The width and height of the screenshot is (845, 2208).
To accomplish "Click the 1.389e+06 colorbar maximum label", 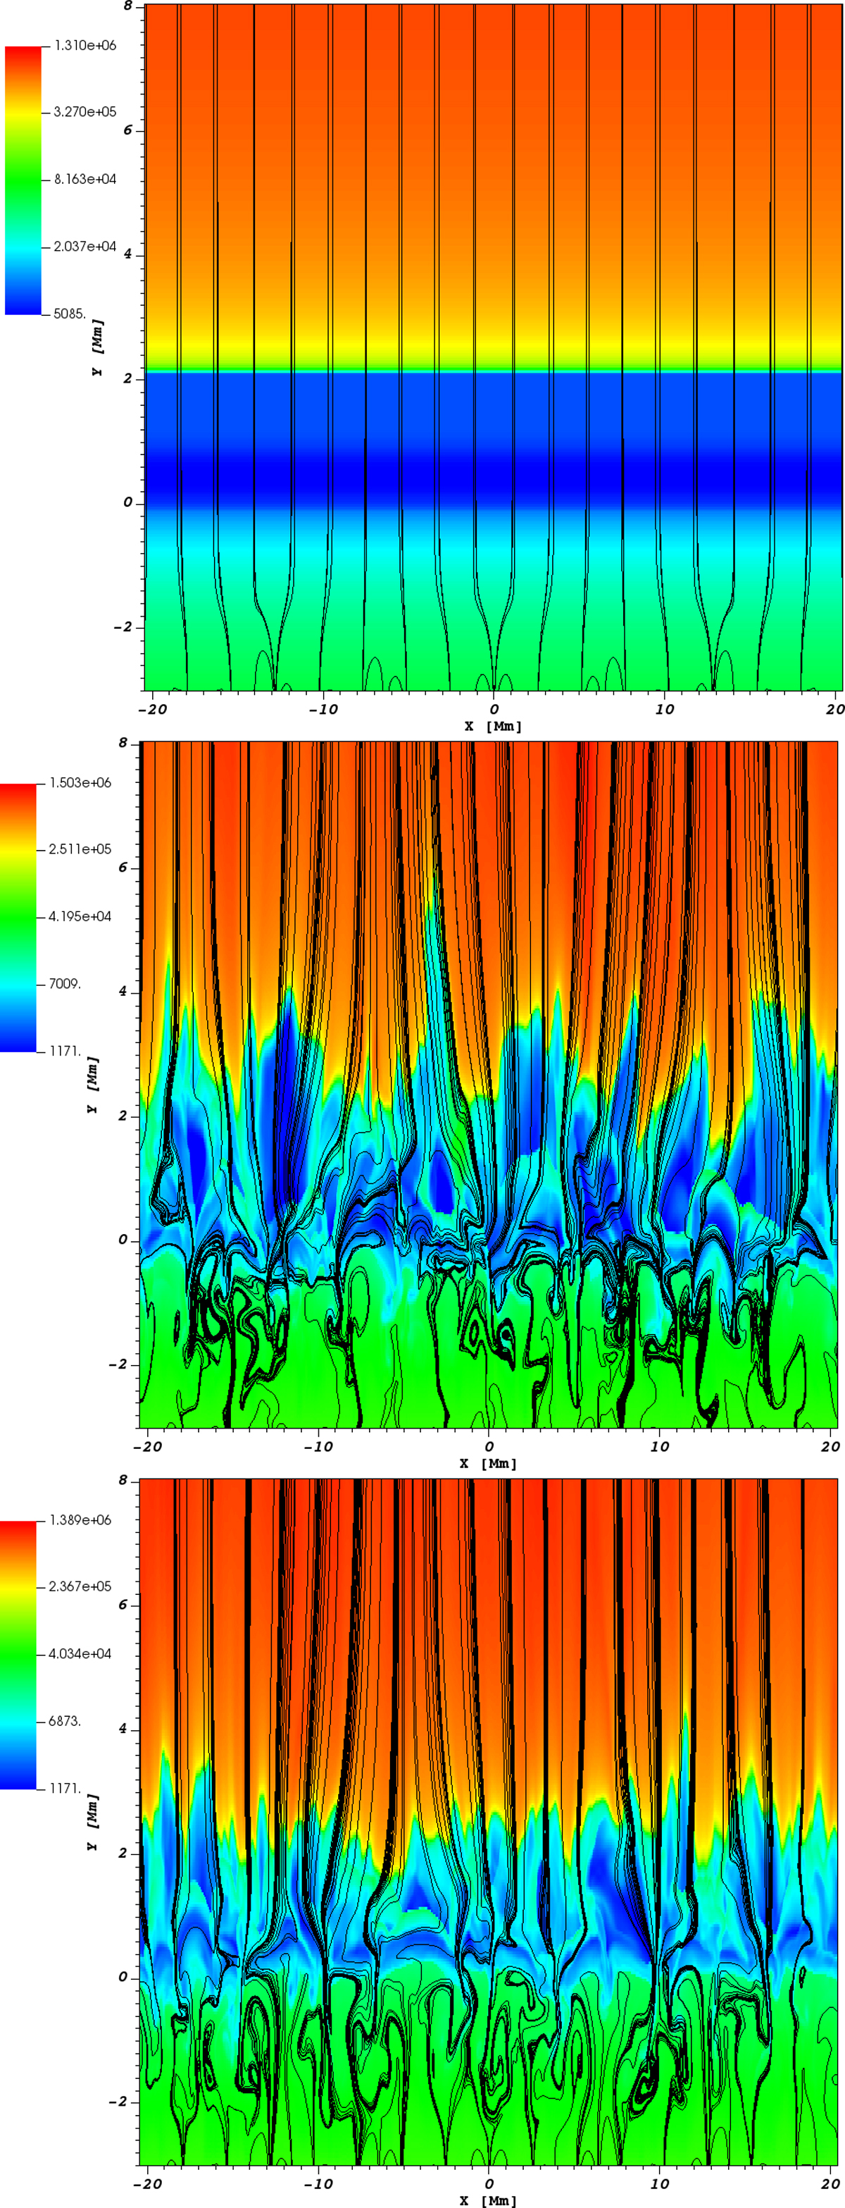I will coord(80,1519).
